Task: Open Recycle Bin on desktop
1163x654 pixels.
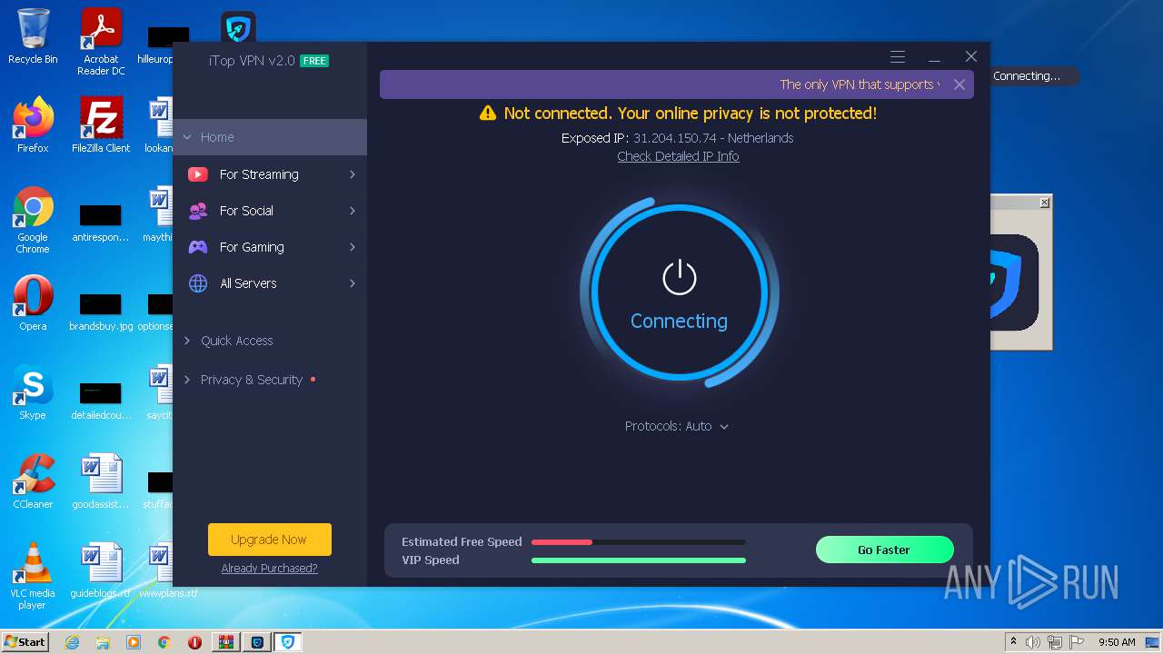Action: tap(33, 37)
